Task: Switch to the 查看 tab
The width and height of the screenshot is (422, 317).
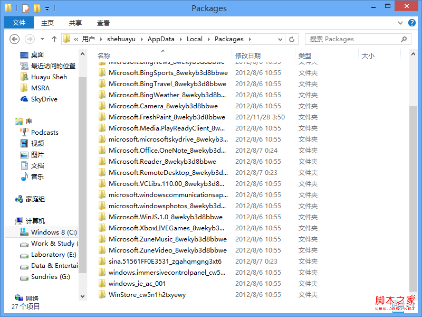Action: click(103, 23)
